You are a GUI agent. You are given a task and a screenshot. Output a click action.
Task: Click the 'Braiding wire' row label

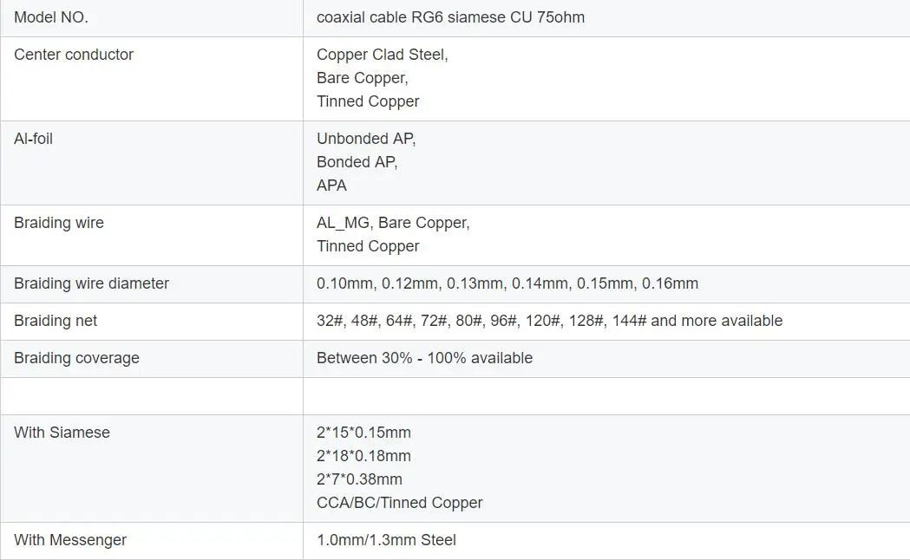pos(59,223)
